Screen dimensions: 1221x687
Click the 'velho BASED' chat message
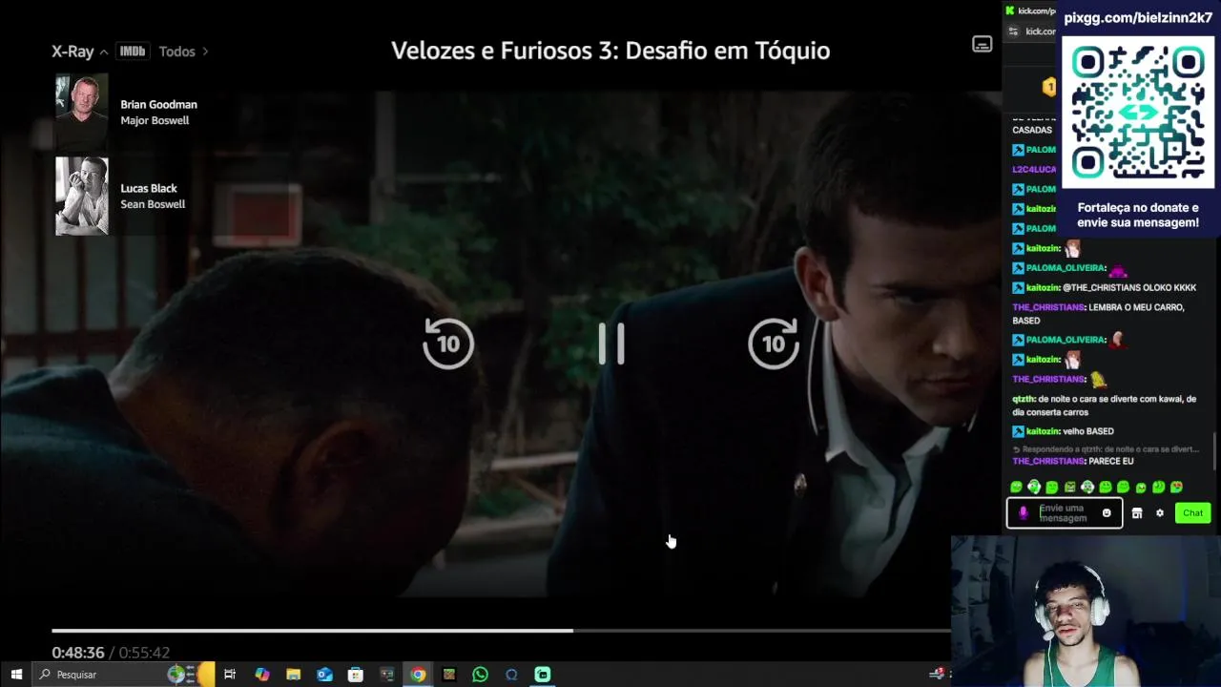tap(1088, 431)
